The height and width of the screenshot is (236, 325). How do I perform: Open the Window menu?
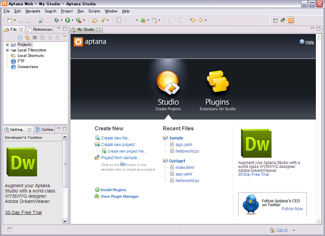[x=111, y=11]
